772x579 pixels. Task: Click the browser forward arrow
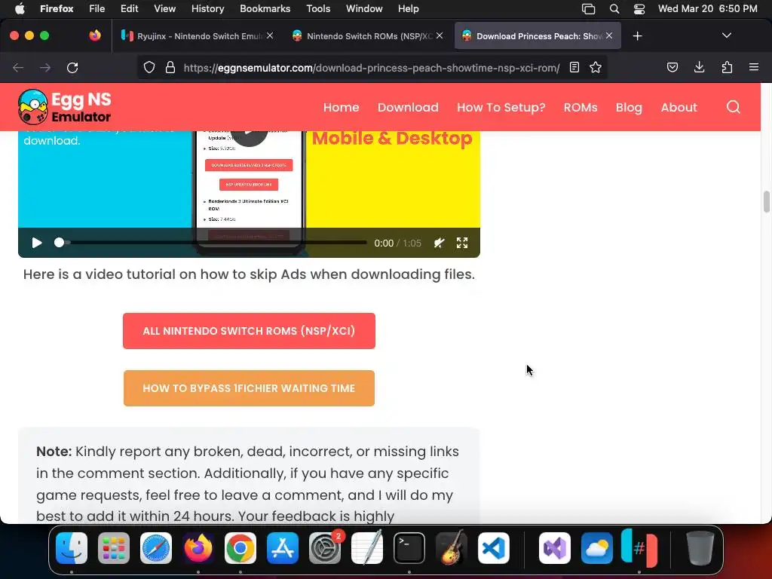point(45,67)
